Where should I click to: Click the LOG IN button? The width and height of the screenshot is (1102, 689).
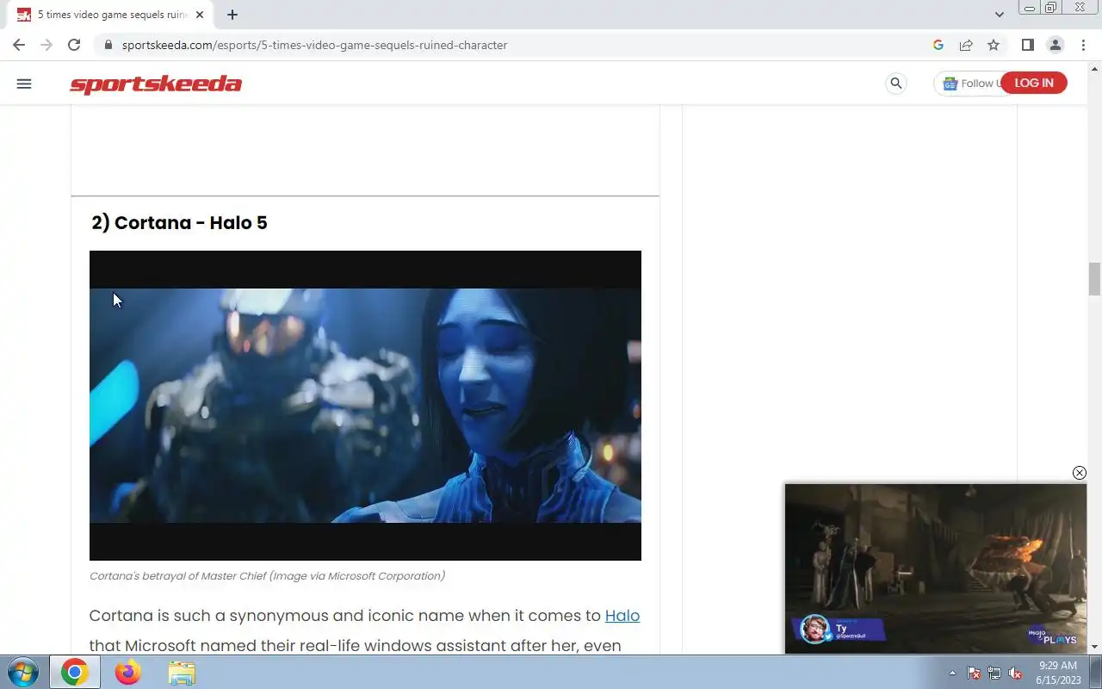click(x=1033, y=83)
